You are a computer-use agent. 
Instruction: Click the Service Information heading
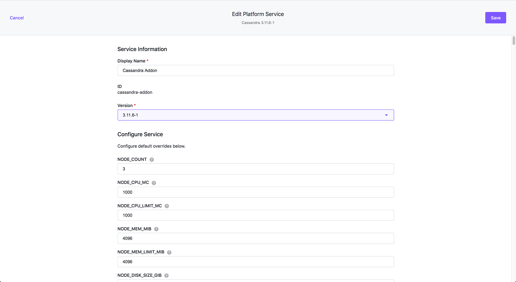(142, 49)
